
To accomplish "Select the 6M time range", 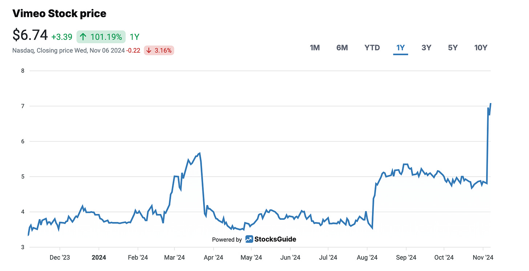I will 342,48.
